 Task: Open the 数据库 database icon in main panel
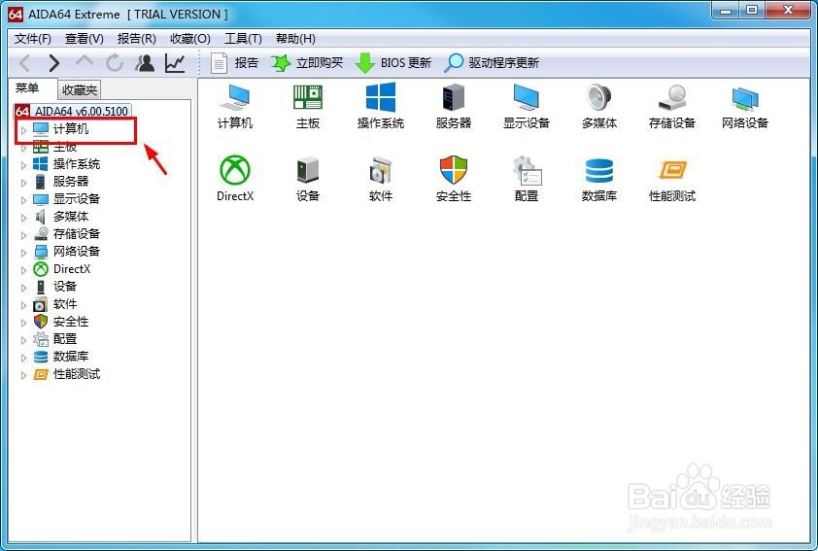599,179
